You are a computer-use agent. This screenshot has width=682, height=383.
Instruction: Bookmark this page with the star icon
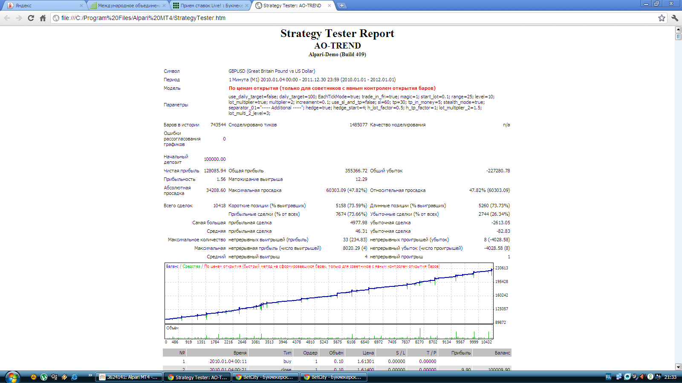pyautogui.click(x=662, y=18)
